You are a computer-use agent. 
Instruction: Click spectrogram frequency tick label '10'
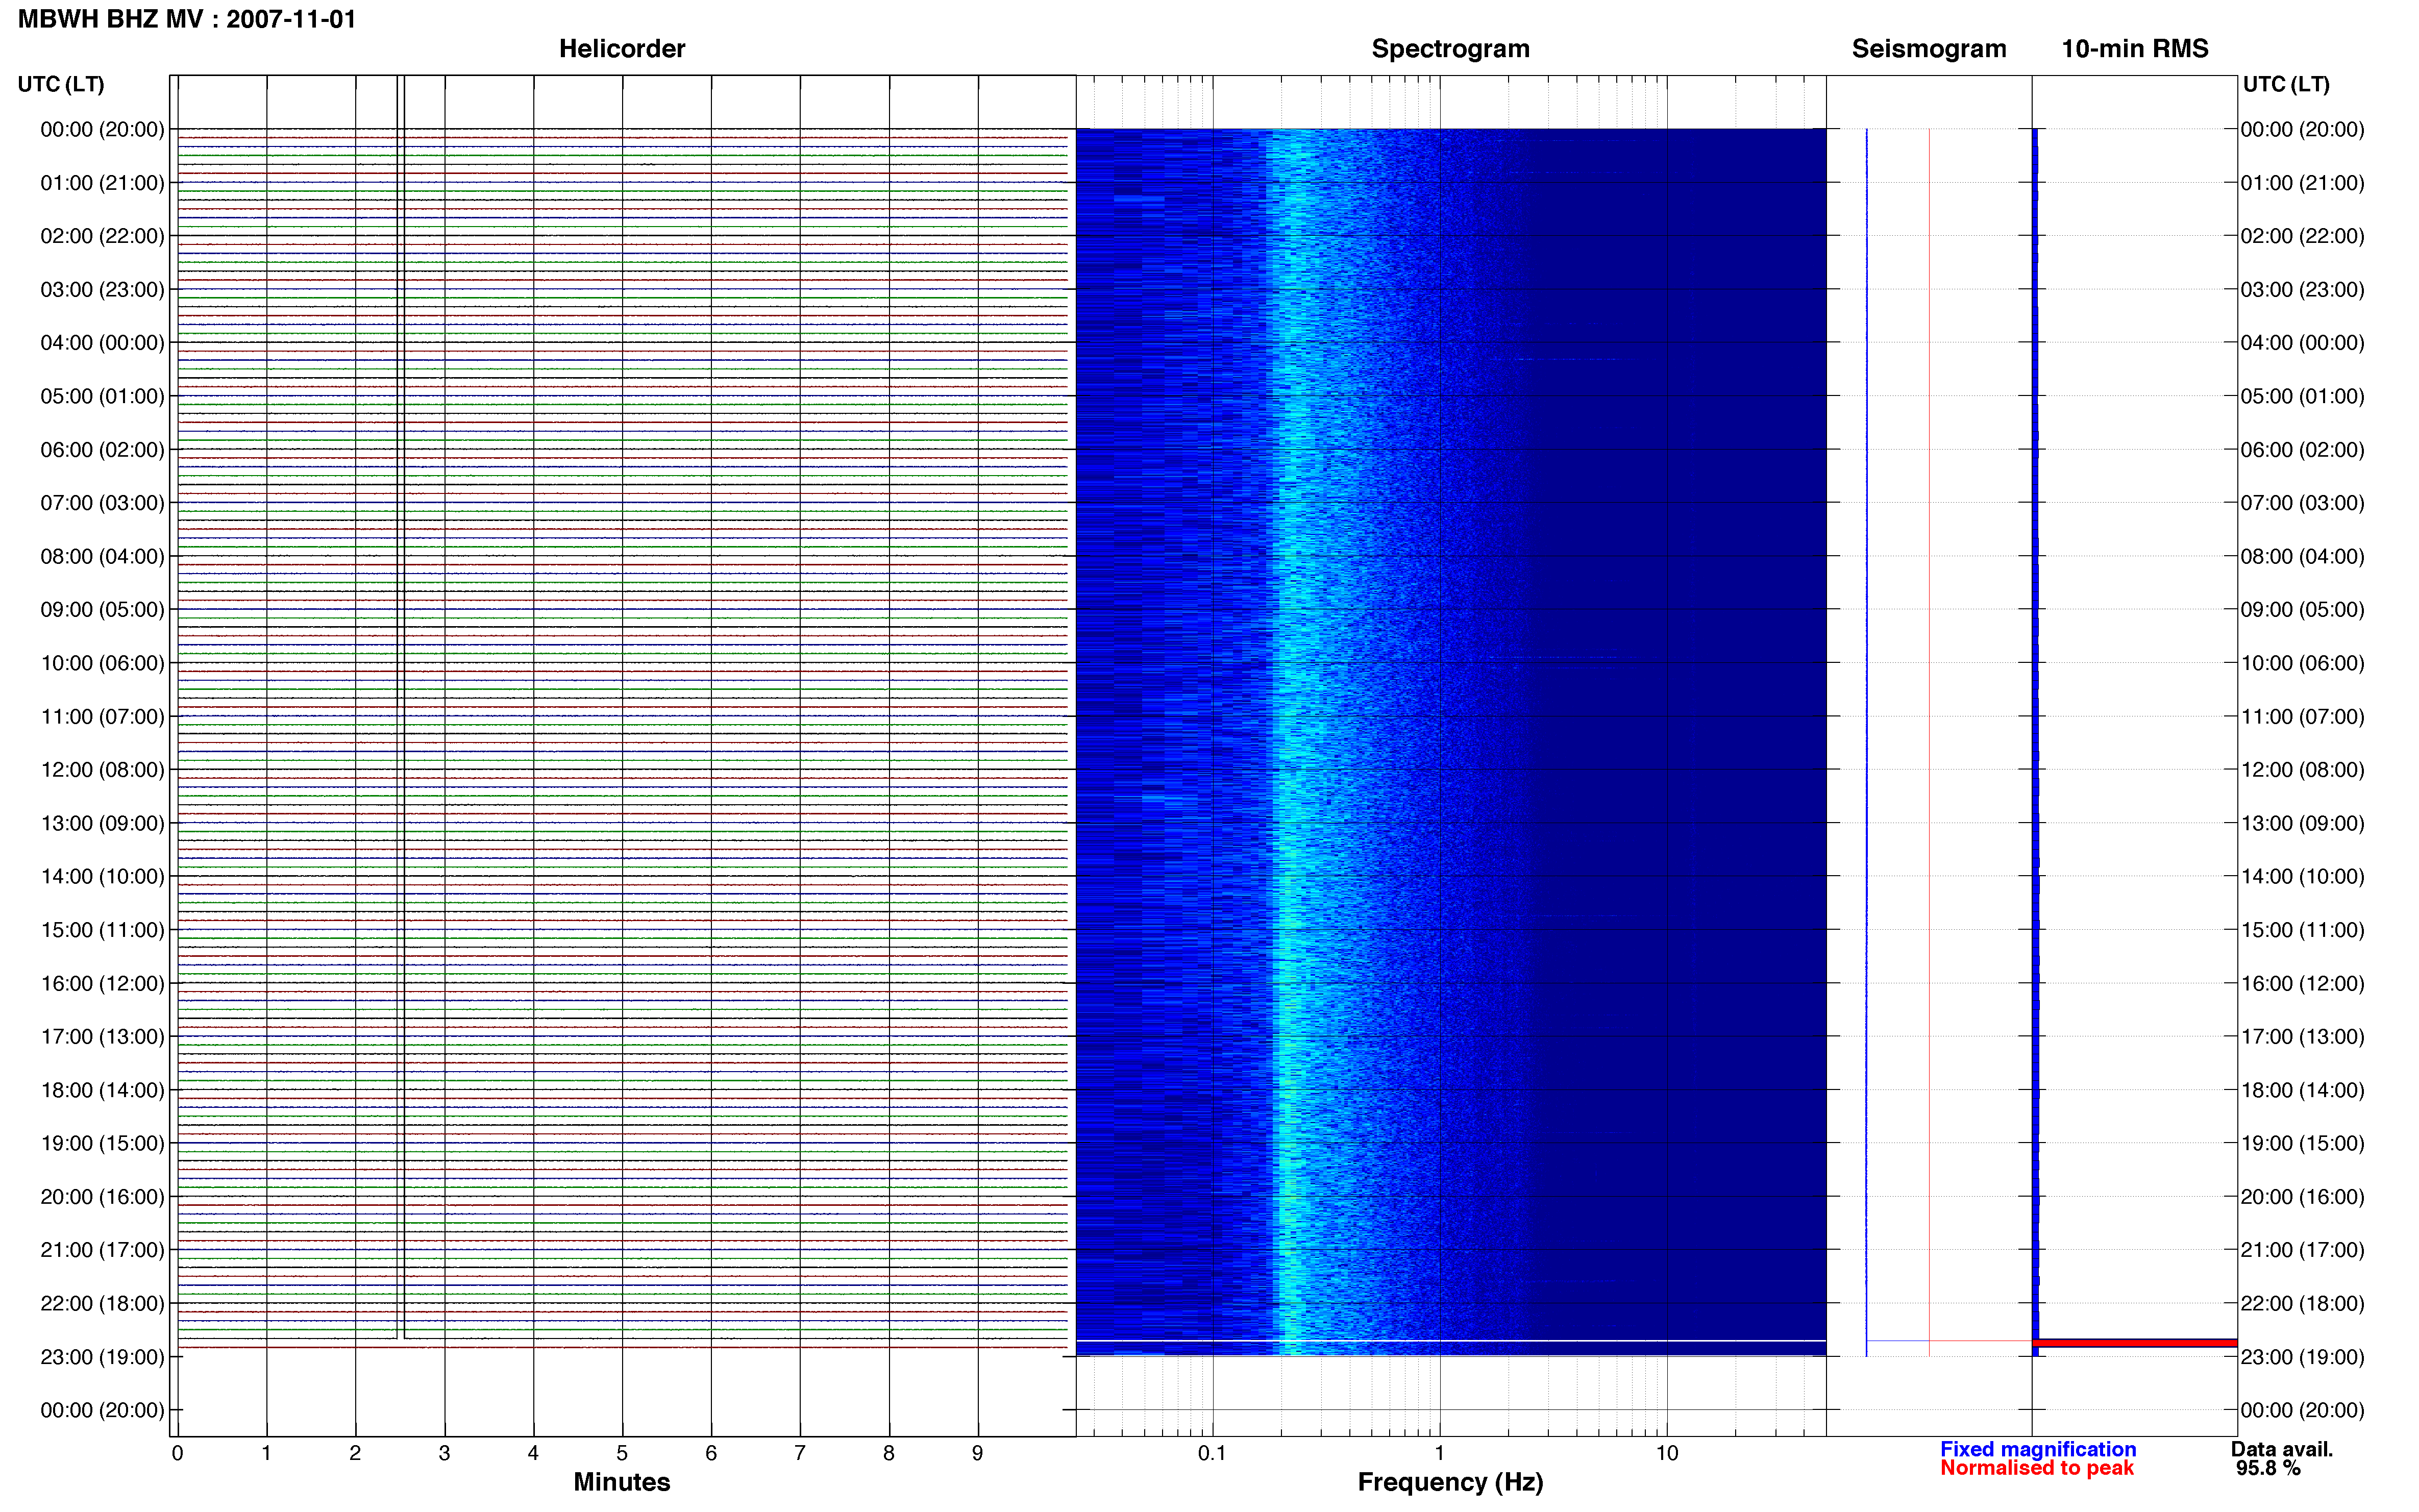(1667, 1454)
